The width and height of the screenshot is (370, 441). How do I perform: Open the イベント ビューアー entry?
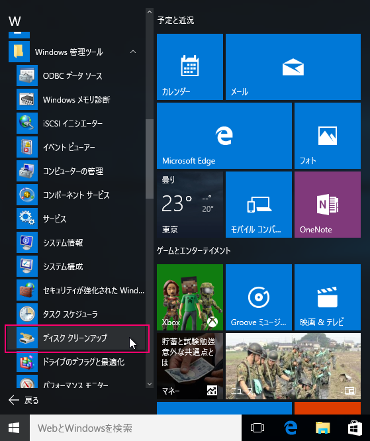[x=75, y=147]
